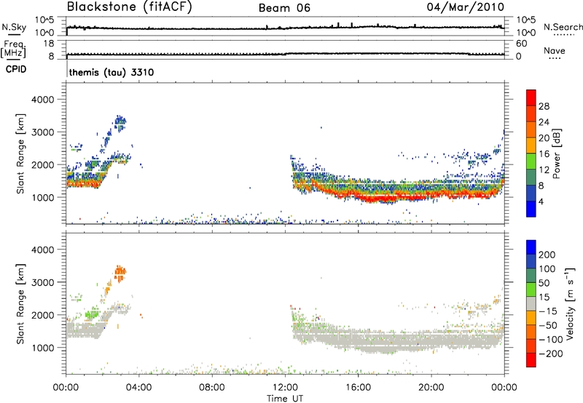Pick the top blue swatch of the Velocity colorbar
The height and width of the screenshot is (403, 583).
(x=531, y=247)
